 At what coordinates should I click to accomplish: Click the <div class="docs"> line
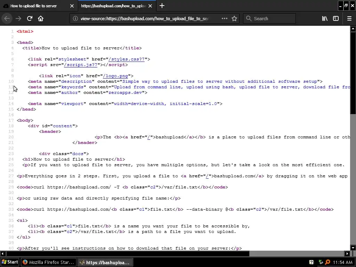click(64, 154)
